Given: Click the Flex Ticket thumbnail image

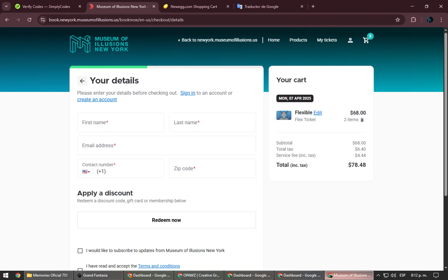Looking at the screenshot, I should tap(284, 115).
